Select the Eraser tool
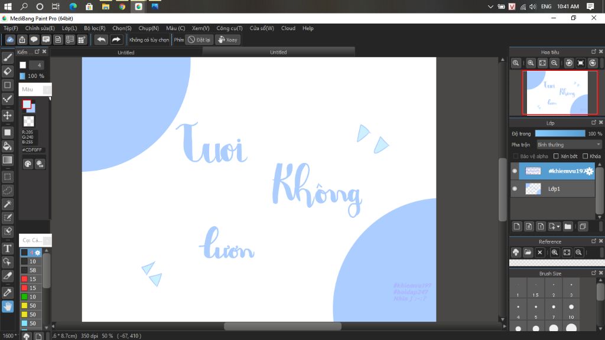This screenshot has height=340, width=605. (x=7, y=71)
